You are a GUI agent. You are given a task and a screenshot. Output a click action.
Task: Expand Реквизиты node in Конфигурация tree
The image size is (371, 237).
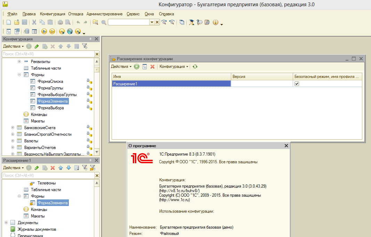[19, 62]
